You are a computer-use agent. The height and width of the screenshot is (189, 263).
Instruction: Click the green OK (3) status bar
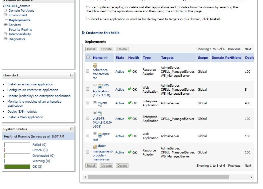(17, 166)
